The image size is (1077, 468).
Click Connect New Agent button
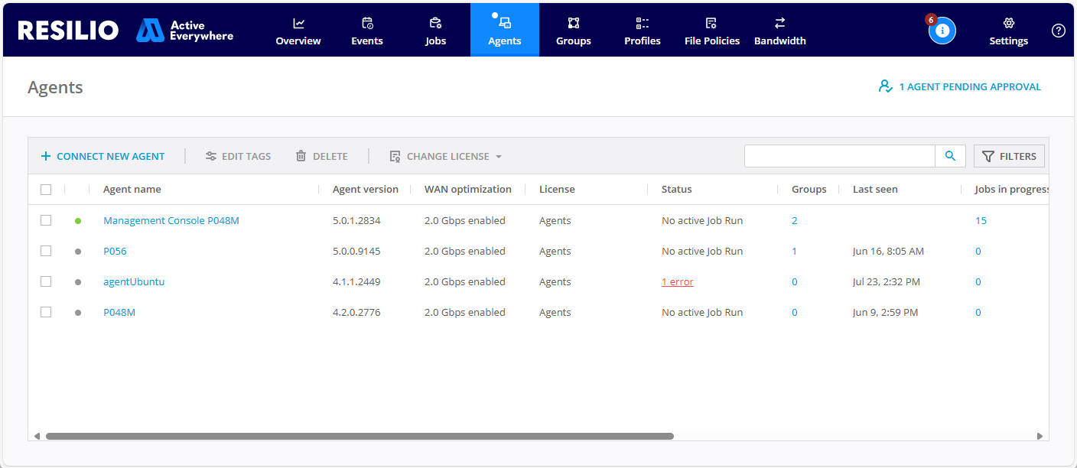pos(102,156)
